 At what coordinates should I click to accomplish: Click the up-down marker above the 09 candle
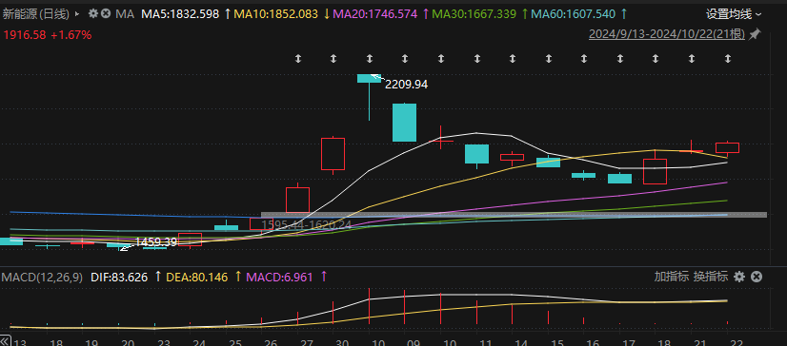point(405,59)
